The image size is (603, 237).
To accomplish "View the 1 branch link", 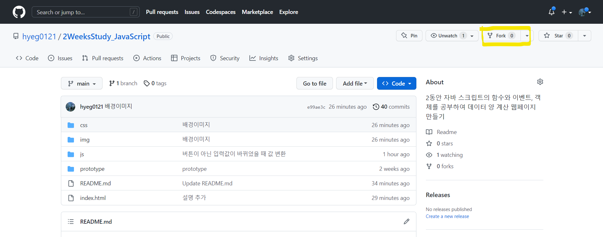I will (x=123, y=83).
